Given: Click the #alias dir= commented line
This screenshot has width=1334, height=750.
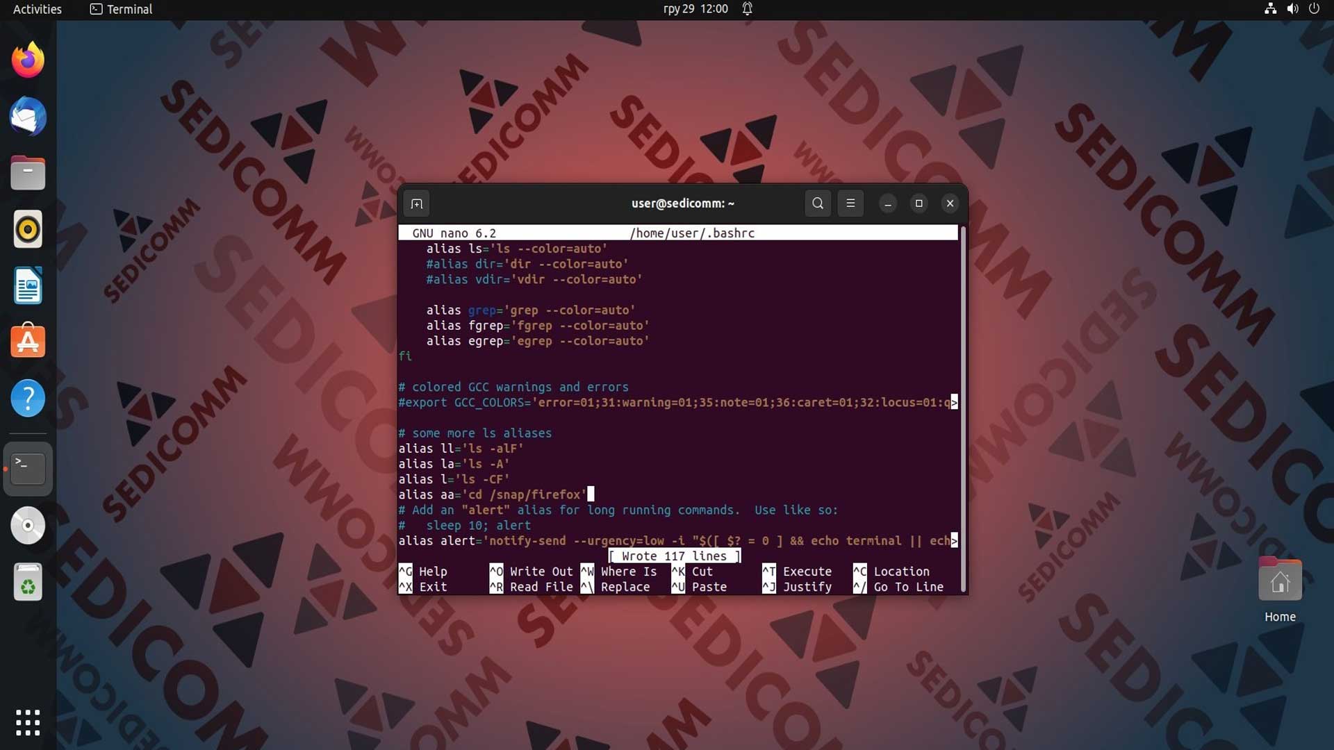Looking at the screenshot, I should [x=527, y=264].
